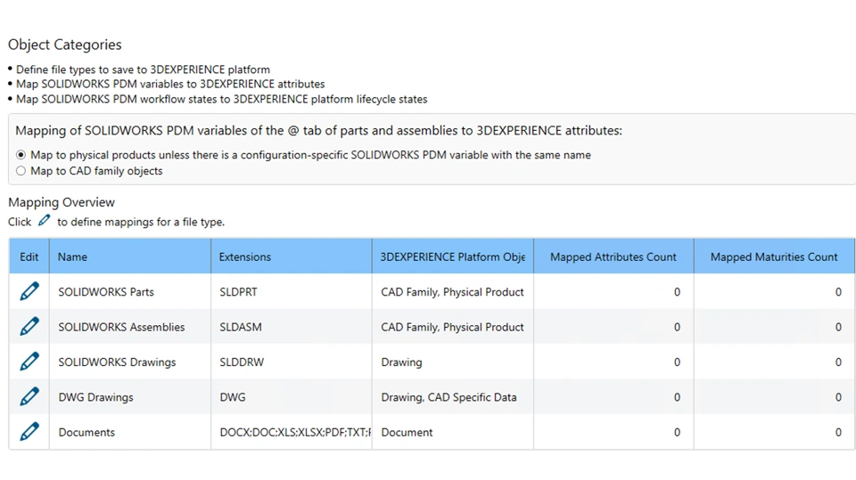The height and width of the screenshot is (480, 856).
Task: Edit mappings for SOLIDWORKS Assemblies row
Action: coord(29,326)
